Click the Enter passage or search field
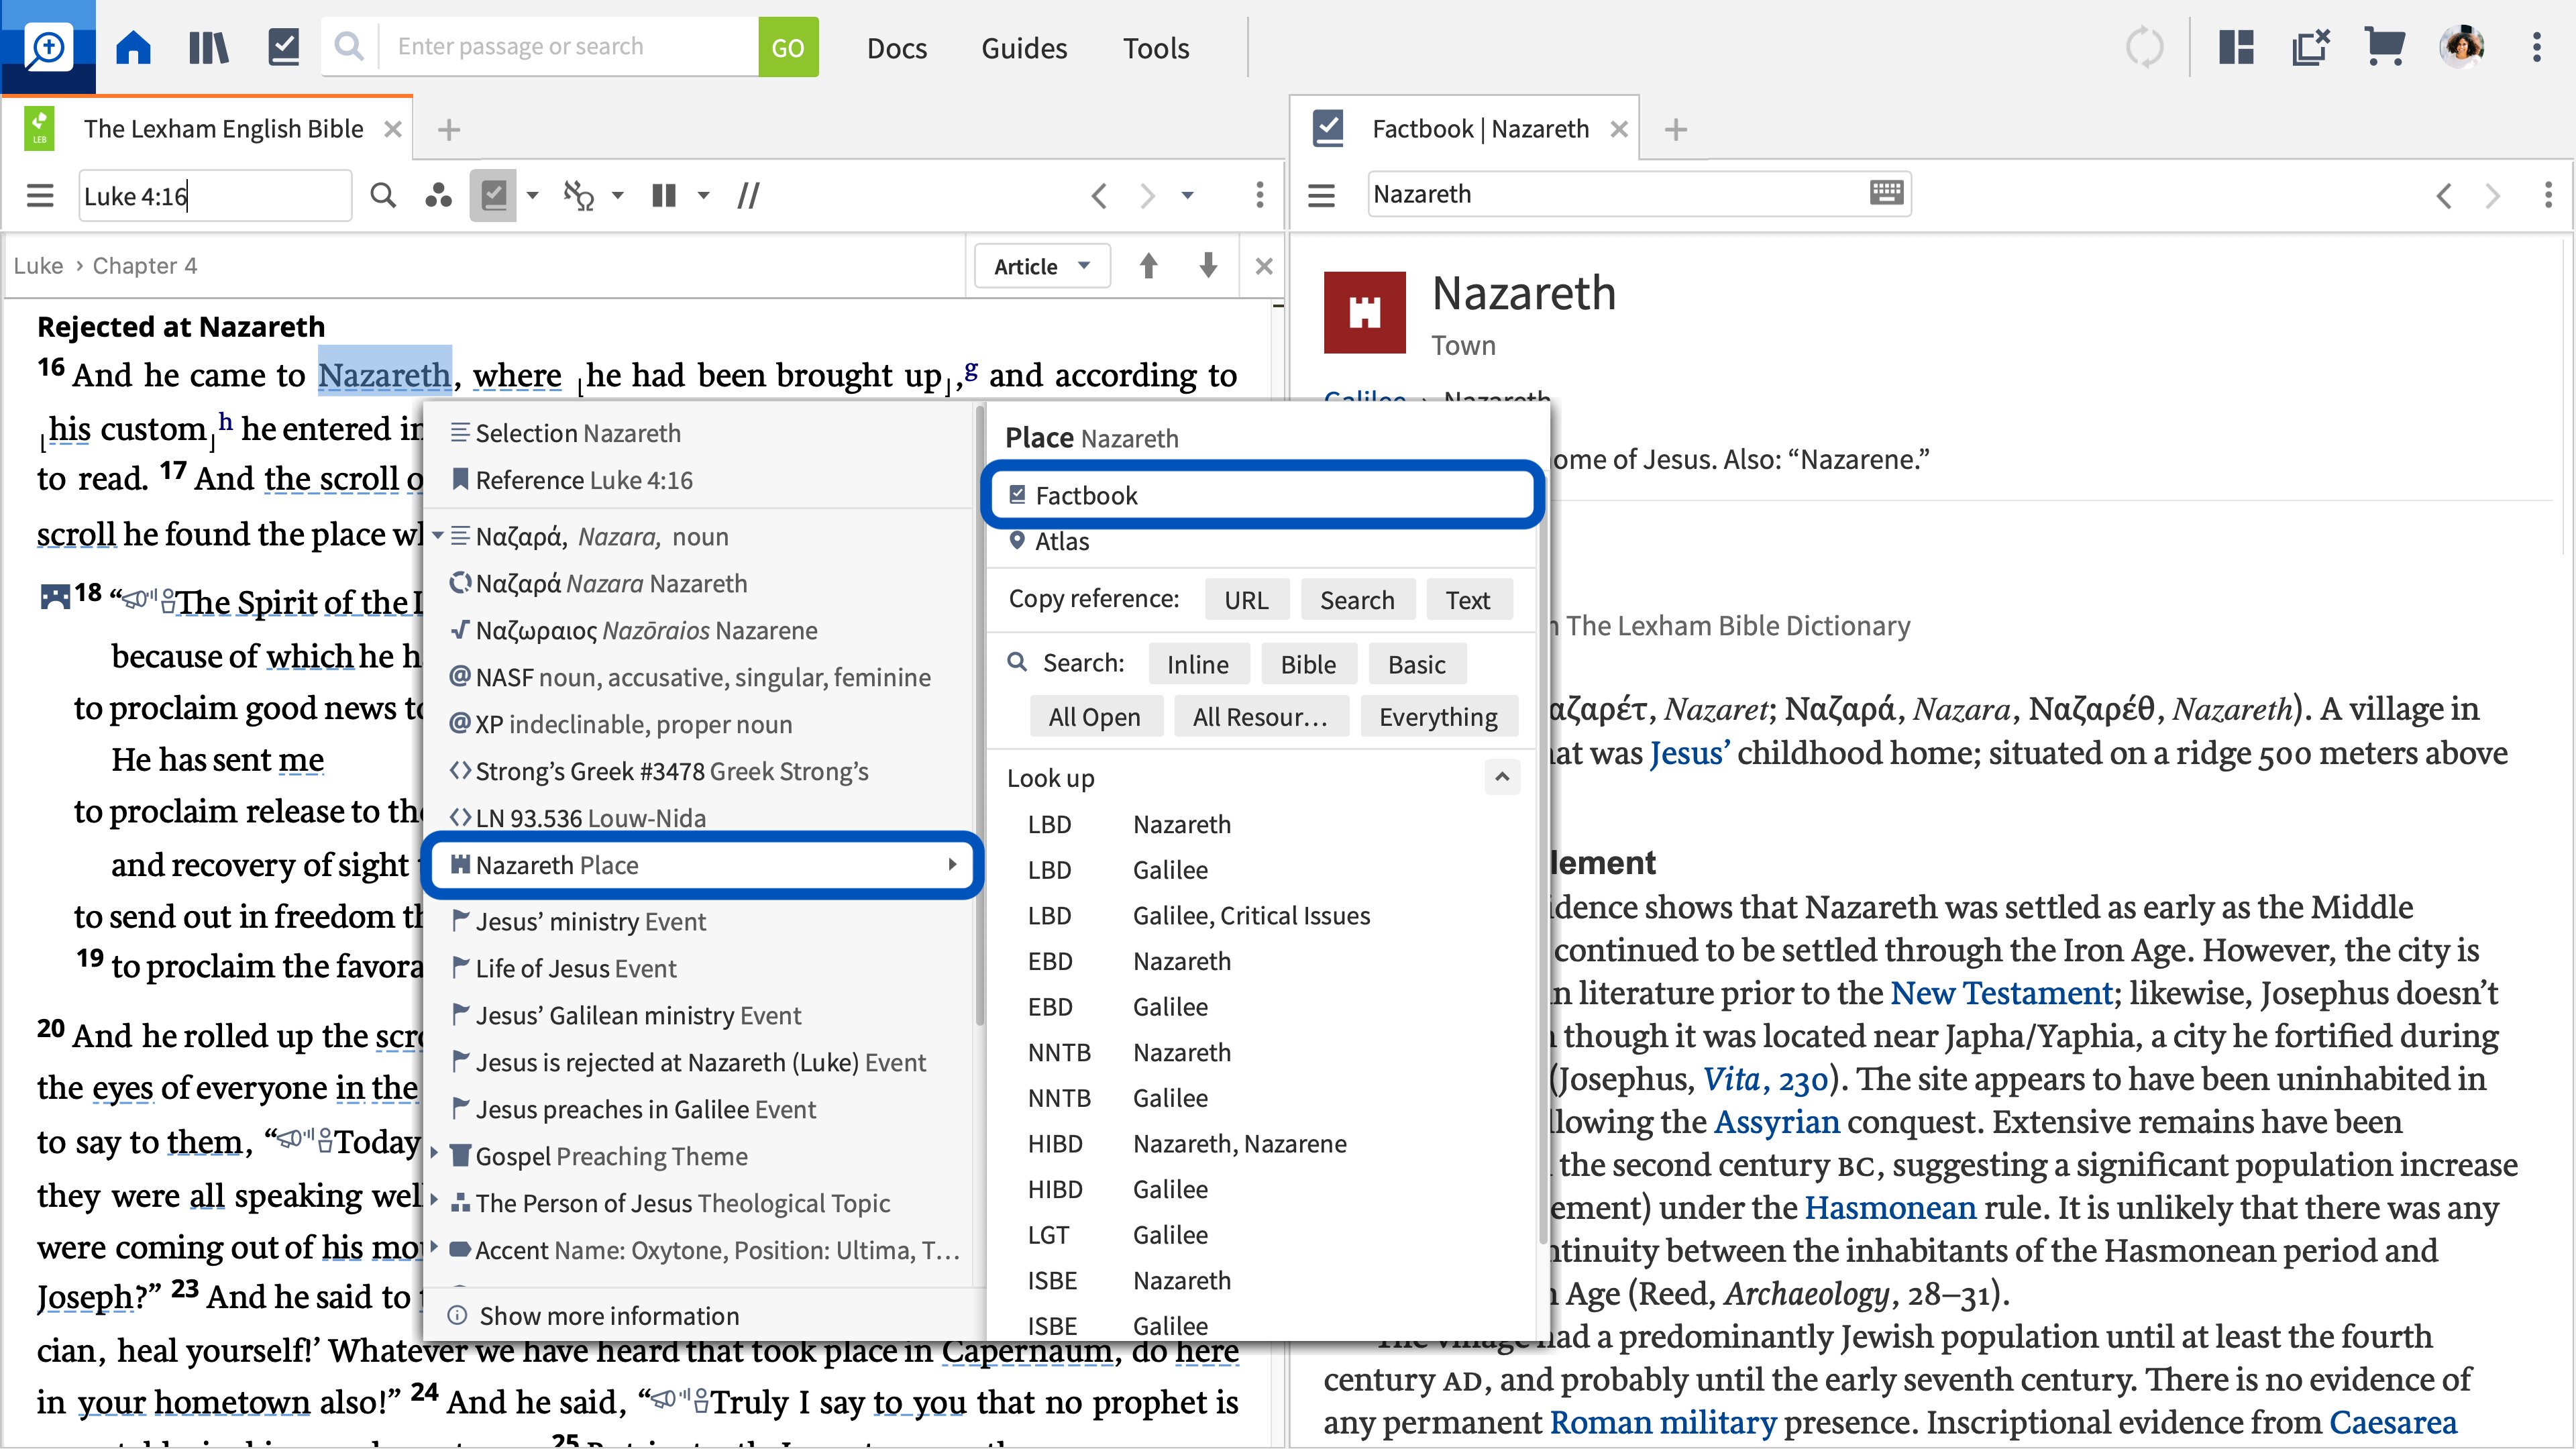Viewport: 2576px width, 1449px height. point(568,47)
